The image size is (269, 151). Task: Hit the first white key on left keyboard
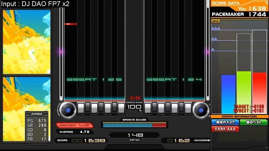[x=81, y=108]
